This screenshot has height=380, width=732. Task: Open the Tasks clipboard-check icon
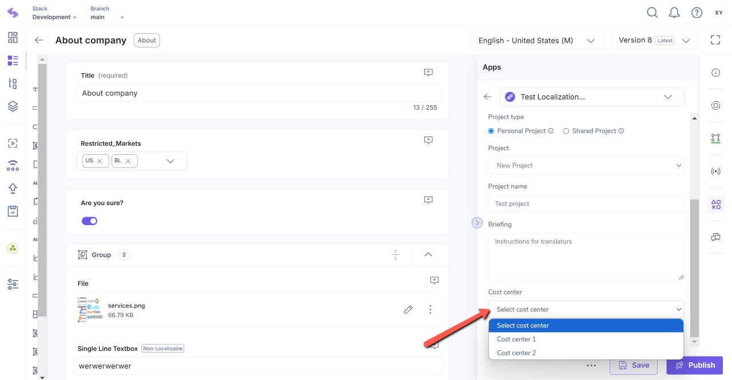click(x=13, y=211)
